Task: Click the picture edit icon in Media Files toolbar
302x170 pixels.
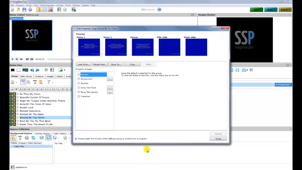Action: coord(52,70)
